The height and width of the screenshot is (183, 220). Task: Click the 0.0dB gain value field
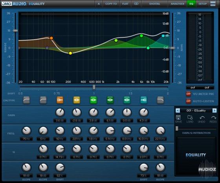(127, 121)
